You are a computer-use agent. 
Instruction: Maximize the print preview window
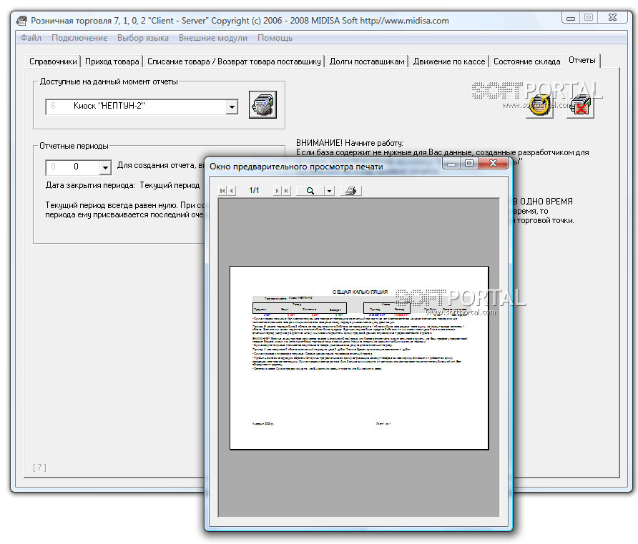[x=469, y=164]
